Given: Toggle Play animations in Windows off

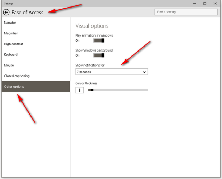Looking at the screenshot, I should tap(99, 40).
